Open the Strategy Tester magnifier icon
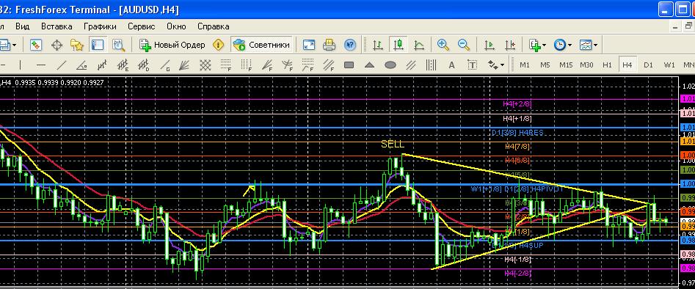This screenshot has height=289, width=695. pos(118,45)
